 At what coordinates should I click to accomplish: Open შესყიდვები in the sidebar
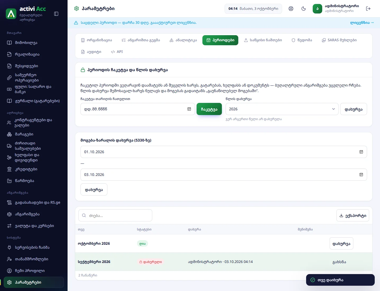pos(34,66)
